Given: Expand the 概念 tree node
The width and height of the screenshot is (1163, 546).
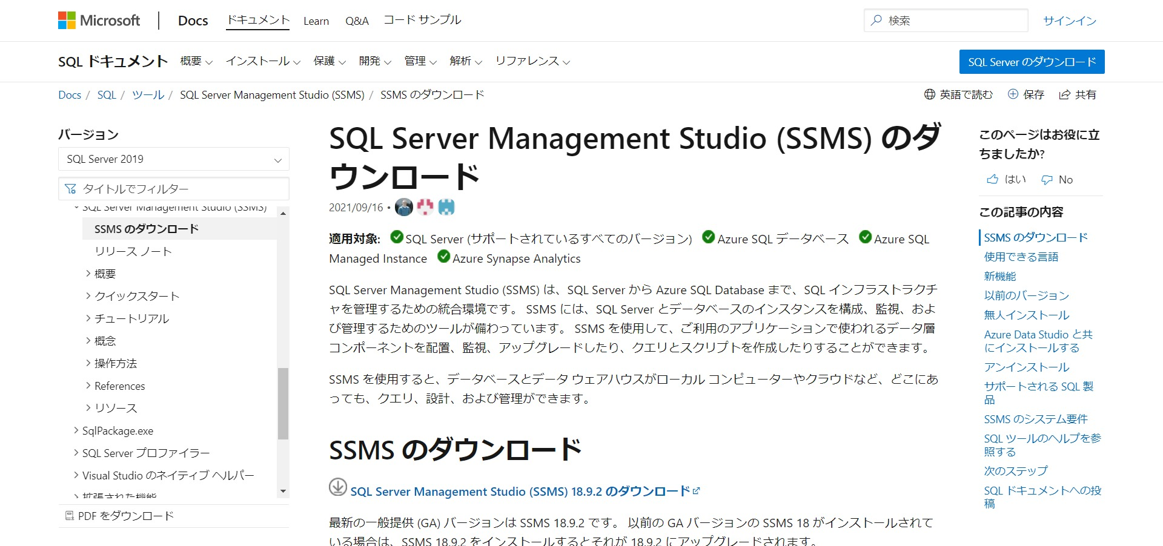Looking at the screenshot, I should pyautogui.click(x=88, y=340).
